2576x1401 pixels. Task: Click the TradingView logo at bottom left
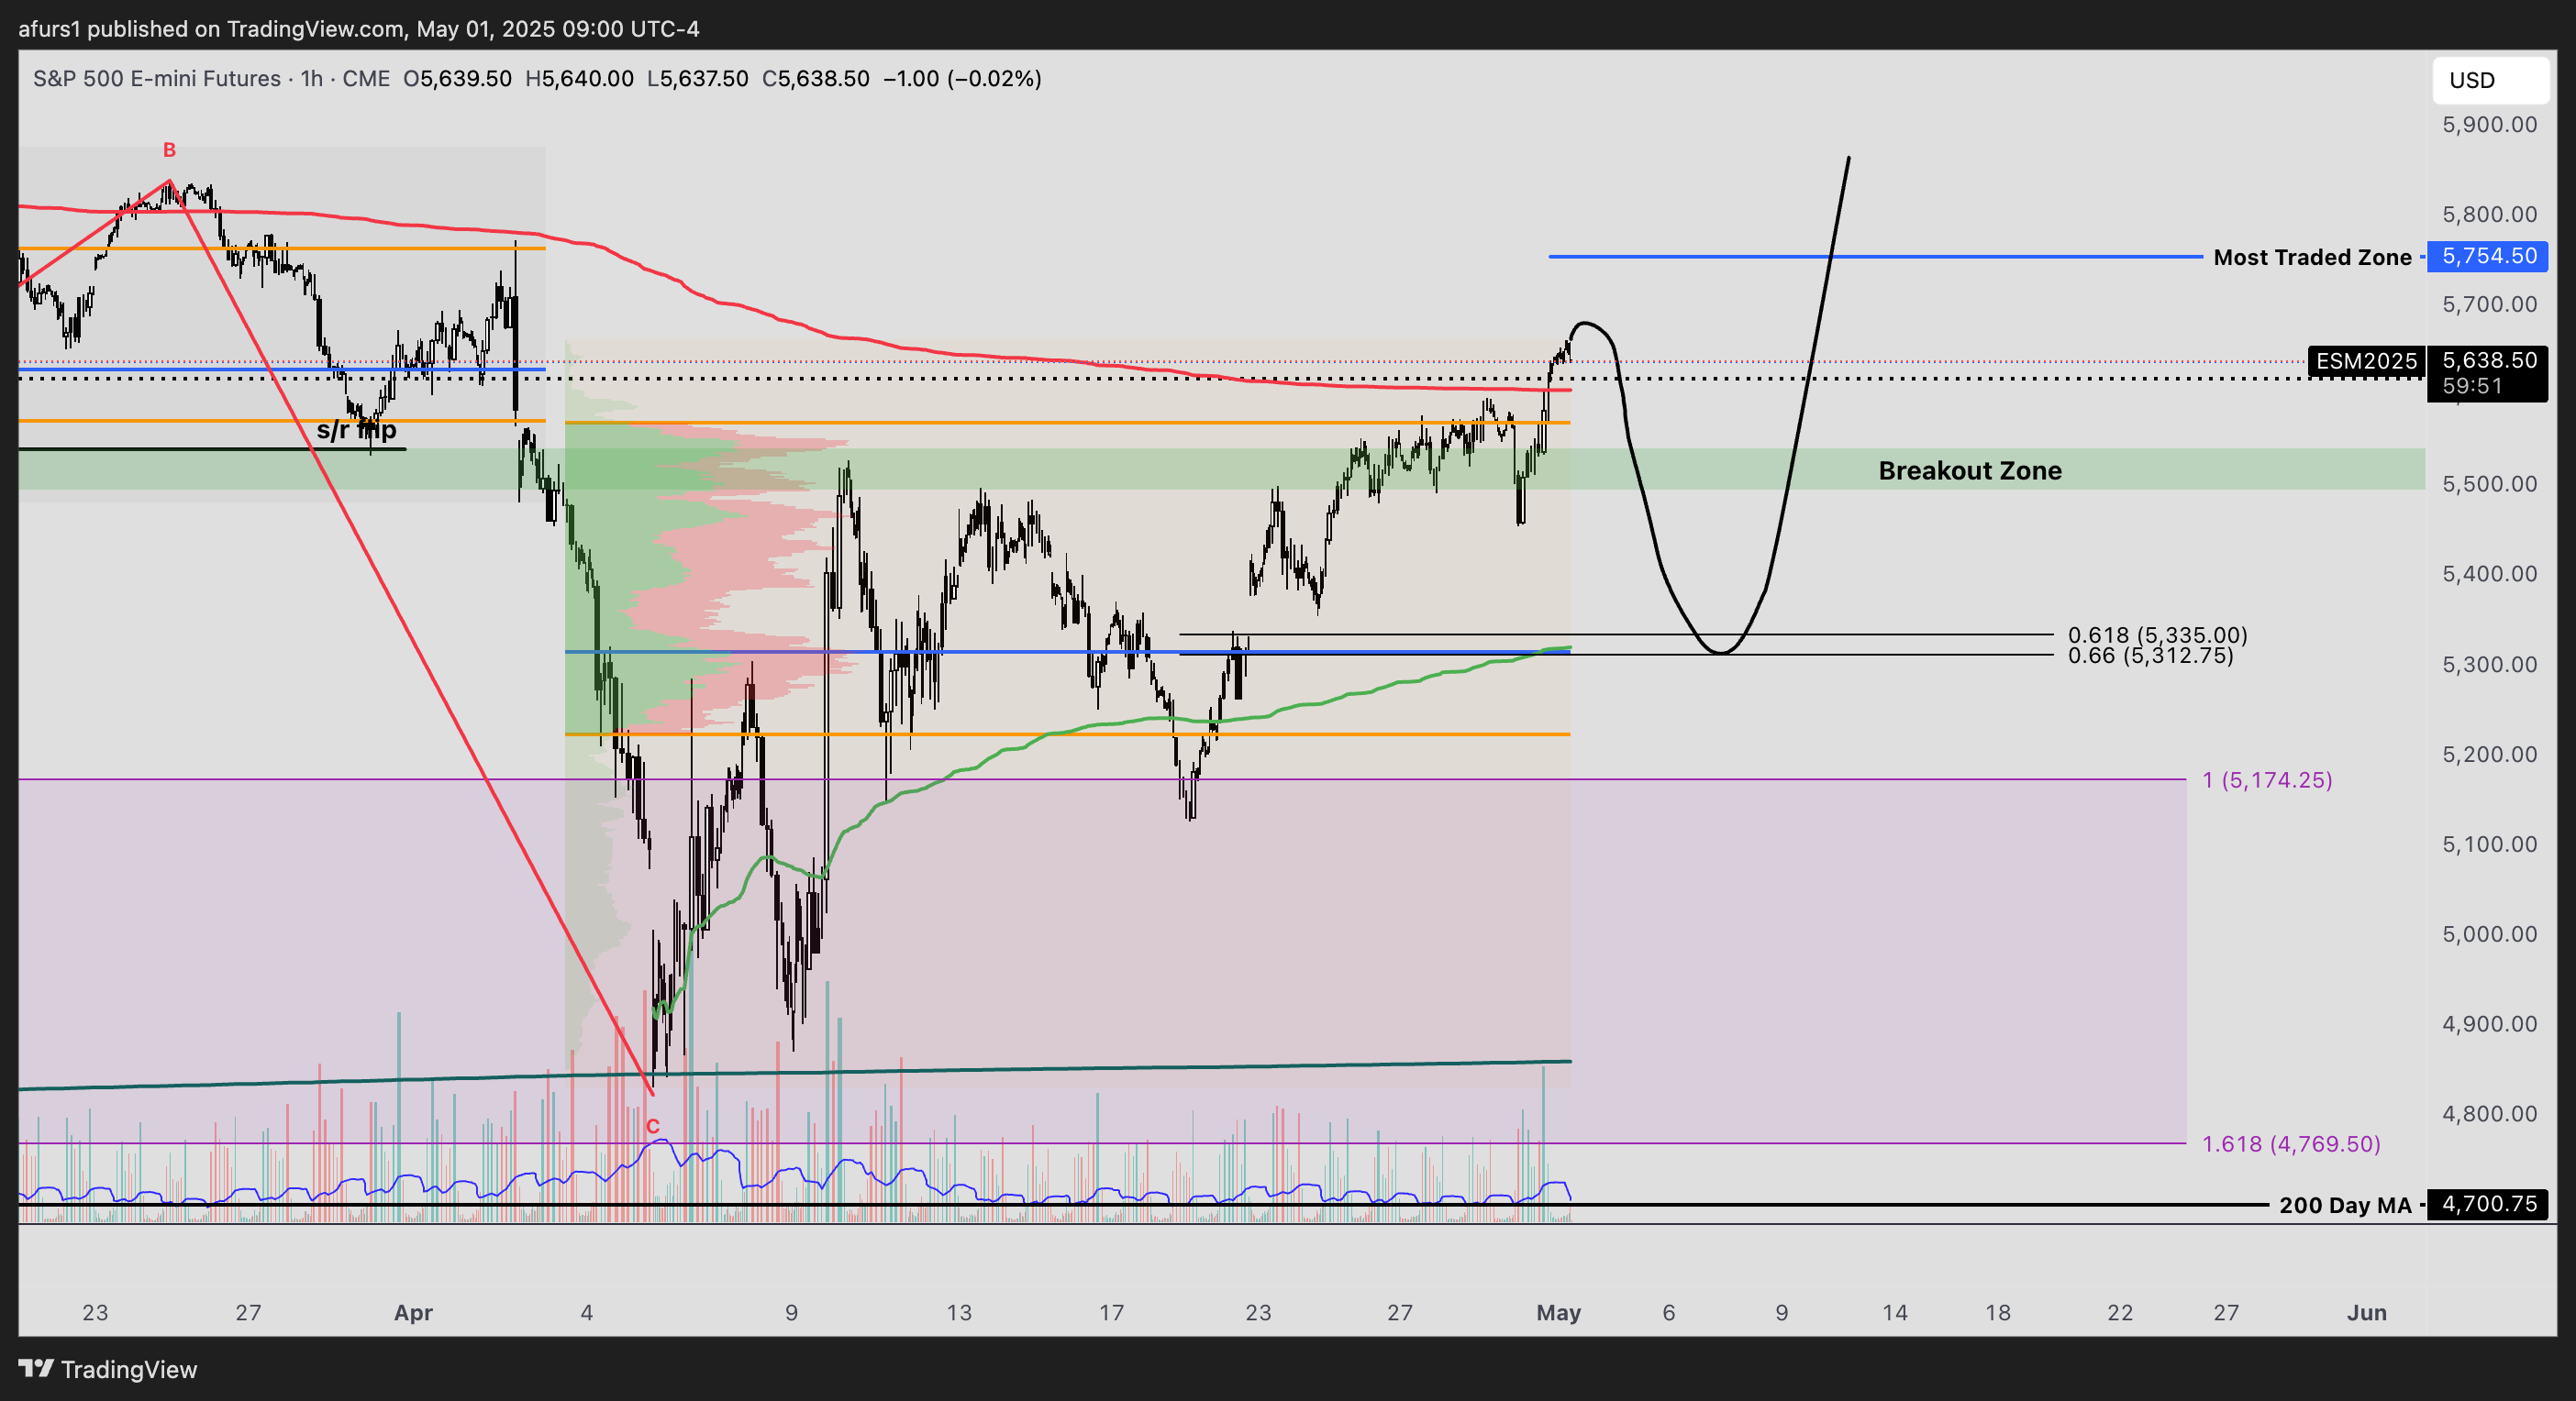[108, 1369]
